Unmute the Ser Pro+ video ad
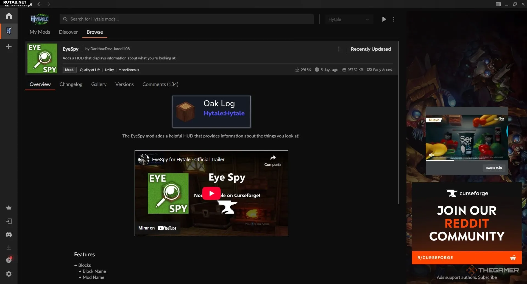This screenshot has width=527, height=284. coord(431,155)
